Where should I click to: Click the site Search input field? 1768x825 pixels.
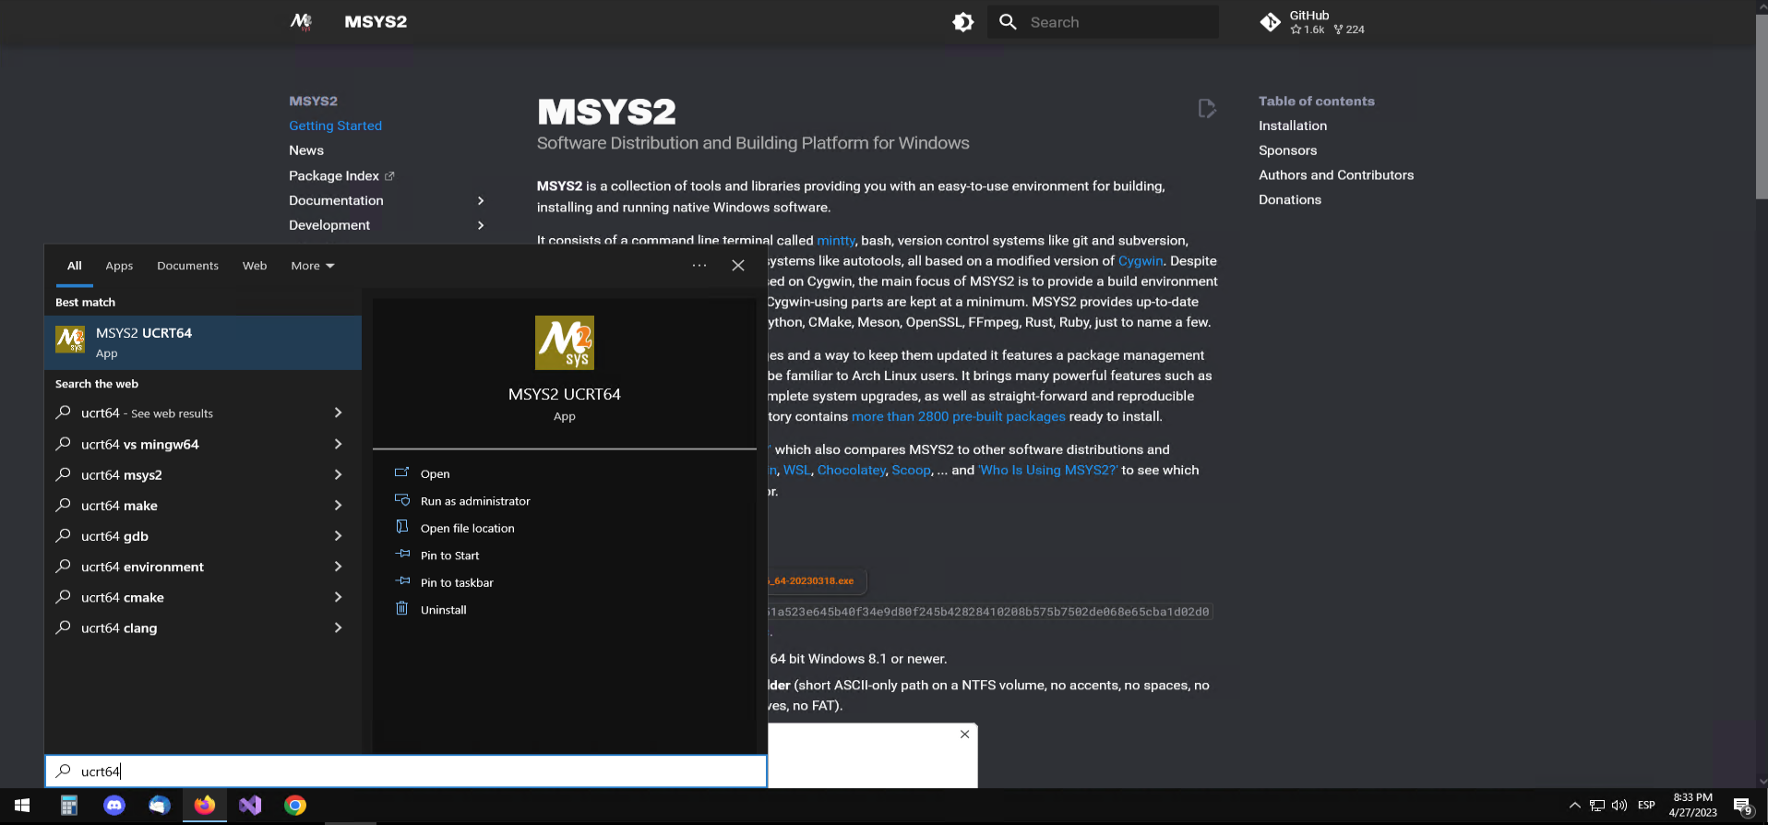(1104, 22)
